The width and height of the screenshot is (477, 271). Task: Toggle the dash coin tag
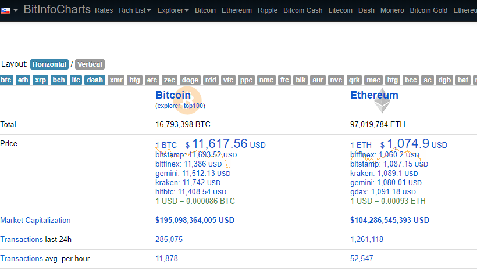[x=95, y=80]
